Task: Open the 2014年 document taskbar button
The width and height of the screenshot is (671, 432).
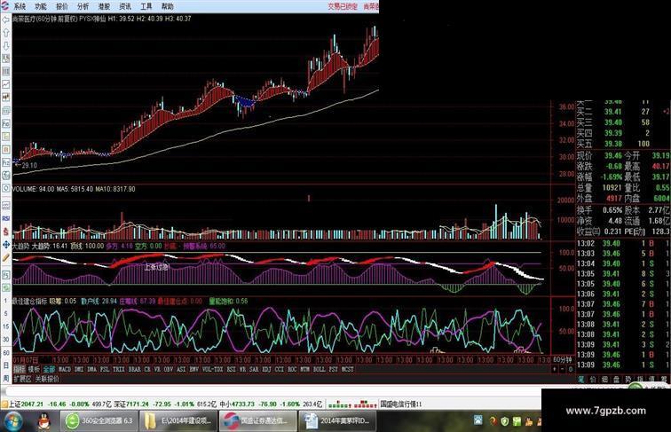Action: click(x=337, y=420)
